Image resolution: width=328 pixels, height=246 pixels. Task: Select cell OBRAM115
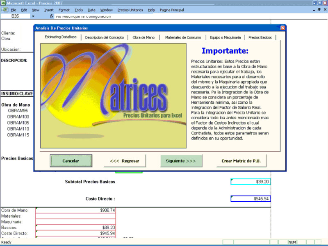[18, 135]
